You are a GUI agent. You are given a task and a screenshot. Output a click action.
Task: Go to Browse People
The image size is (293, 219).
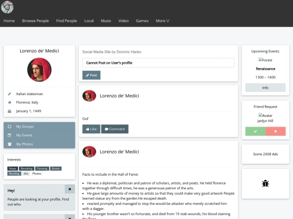(x=35, y=21)
